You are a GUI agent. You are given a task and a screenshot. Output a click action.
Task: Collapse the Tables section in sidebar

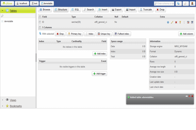pos(3,11)
